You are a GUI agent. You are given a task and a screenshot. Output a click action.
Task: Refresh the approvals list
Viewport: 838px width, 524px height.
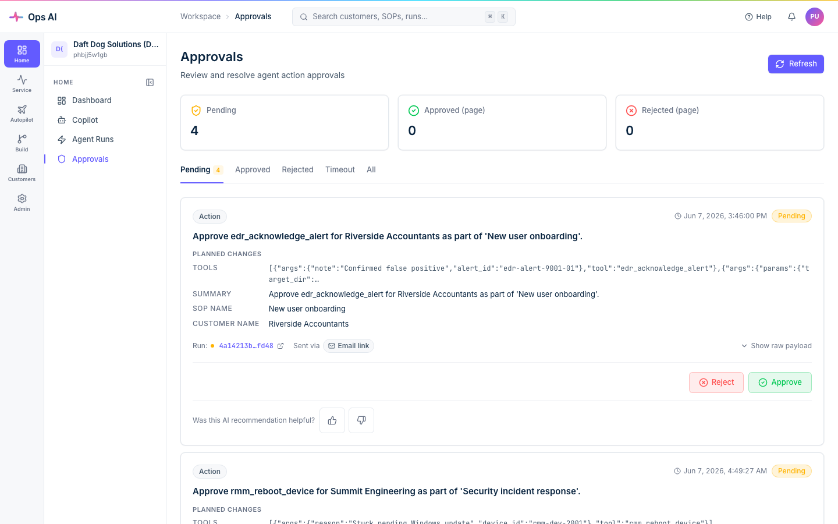point(796,64)
